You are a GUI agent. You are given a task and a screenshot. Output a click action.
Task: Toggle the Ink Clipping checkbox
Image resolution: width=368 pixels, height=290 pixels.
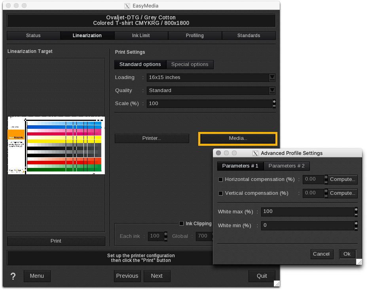tap(182, 224)
